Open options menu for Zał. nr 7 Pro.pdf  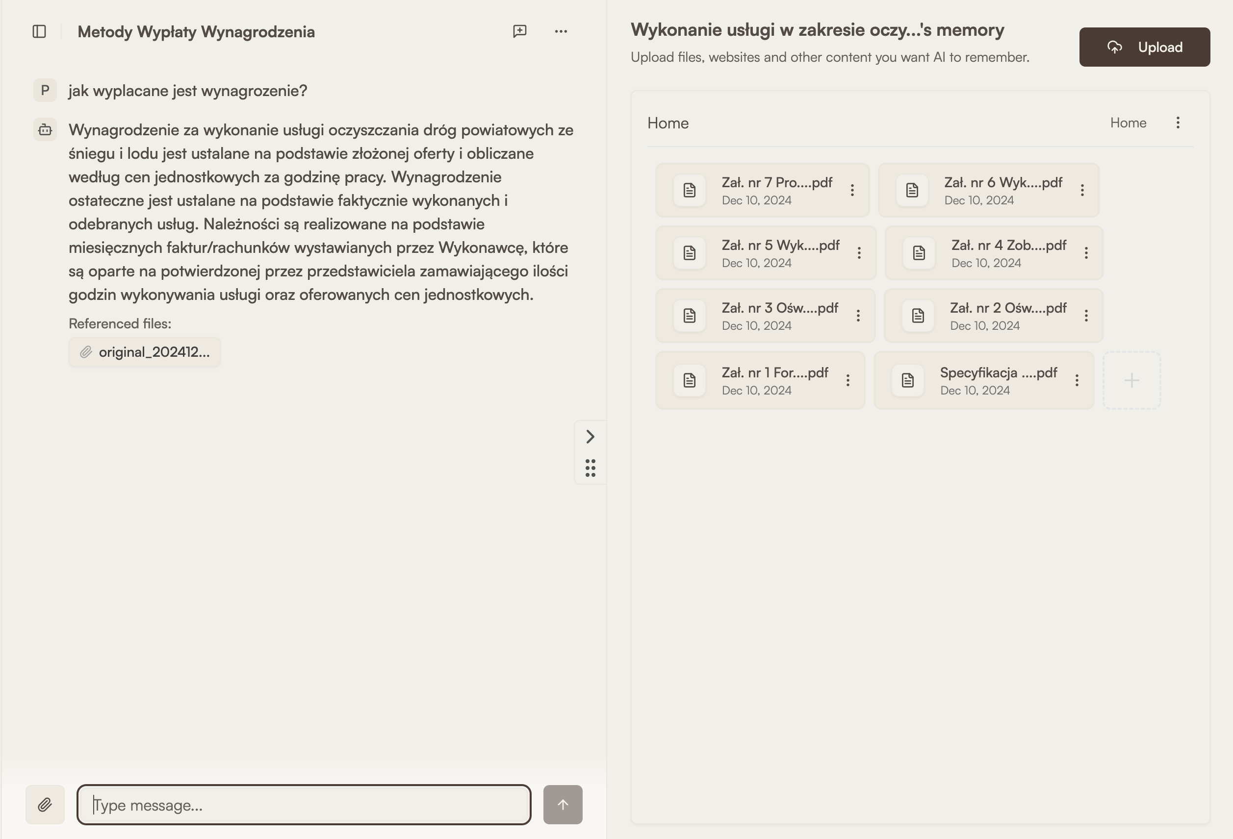tap(852, 190)
